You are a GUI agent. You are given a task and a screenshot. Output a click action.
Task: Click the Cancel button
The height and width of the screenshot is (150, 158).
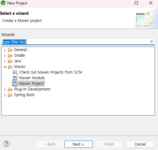(x=140, y=144)
